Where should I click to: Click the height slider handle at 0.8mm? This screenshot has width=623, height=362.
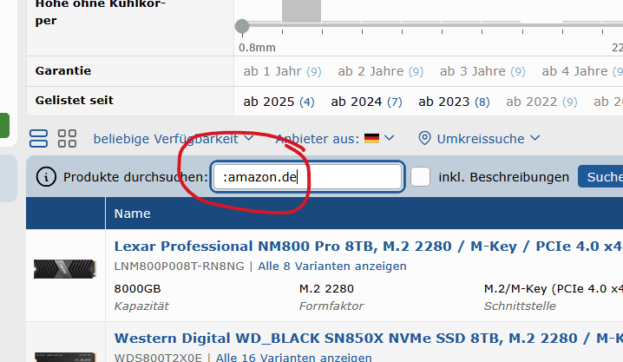242,26
